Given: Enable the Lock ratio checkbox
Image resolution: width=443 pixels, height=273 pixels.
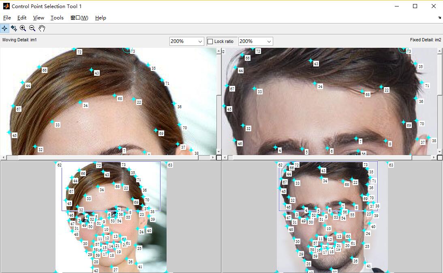Looking at the screenshot, I should (x=210, y=41).
